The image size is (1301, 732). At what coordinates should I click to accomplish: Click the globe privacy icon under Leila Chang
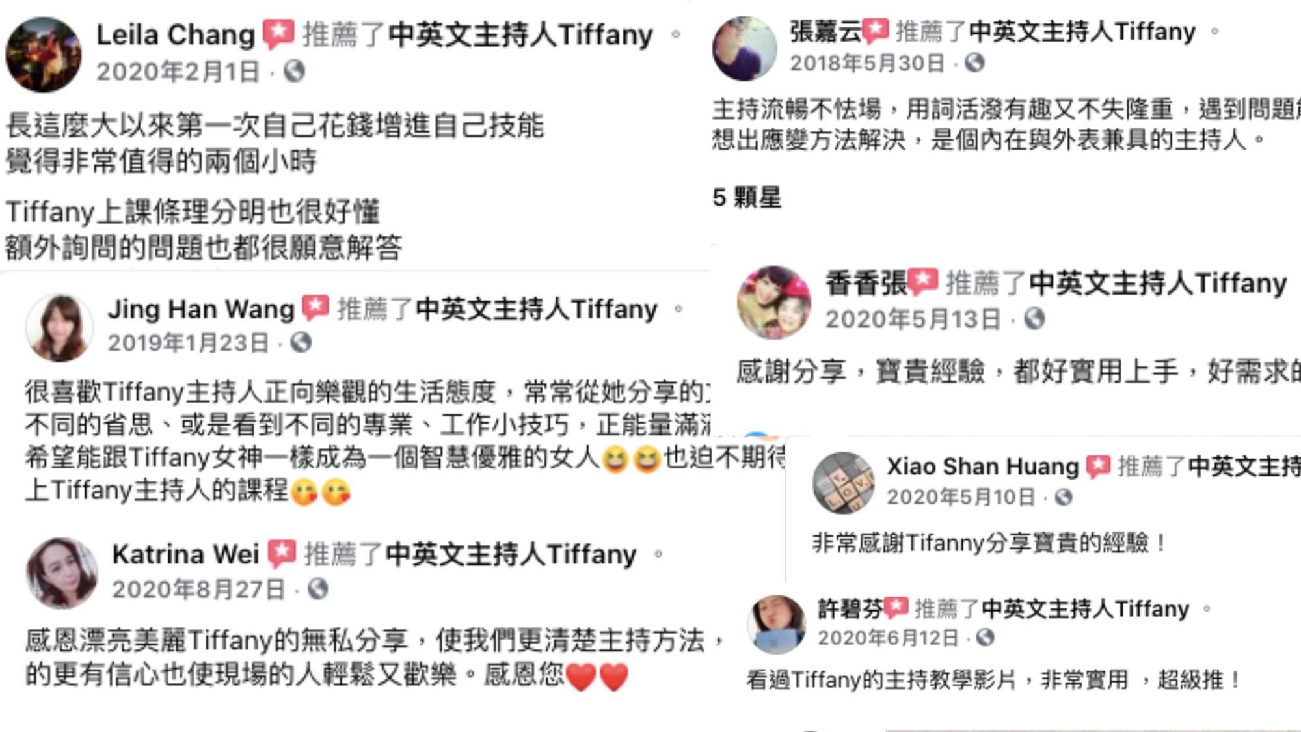[294, 71]
